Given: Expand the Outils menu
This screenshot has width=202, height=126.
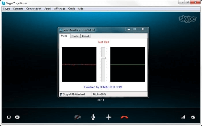Looking at the screenshot, I should [72, 9].
